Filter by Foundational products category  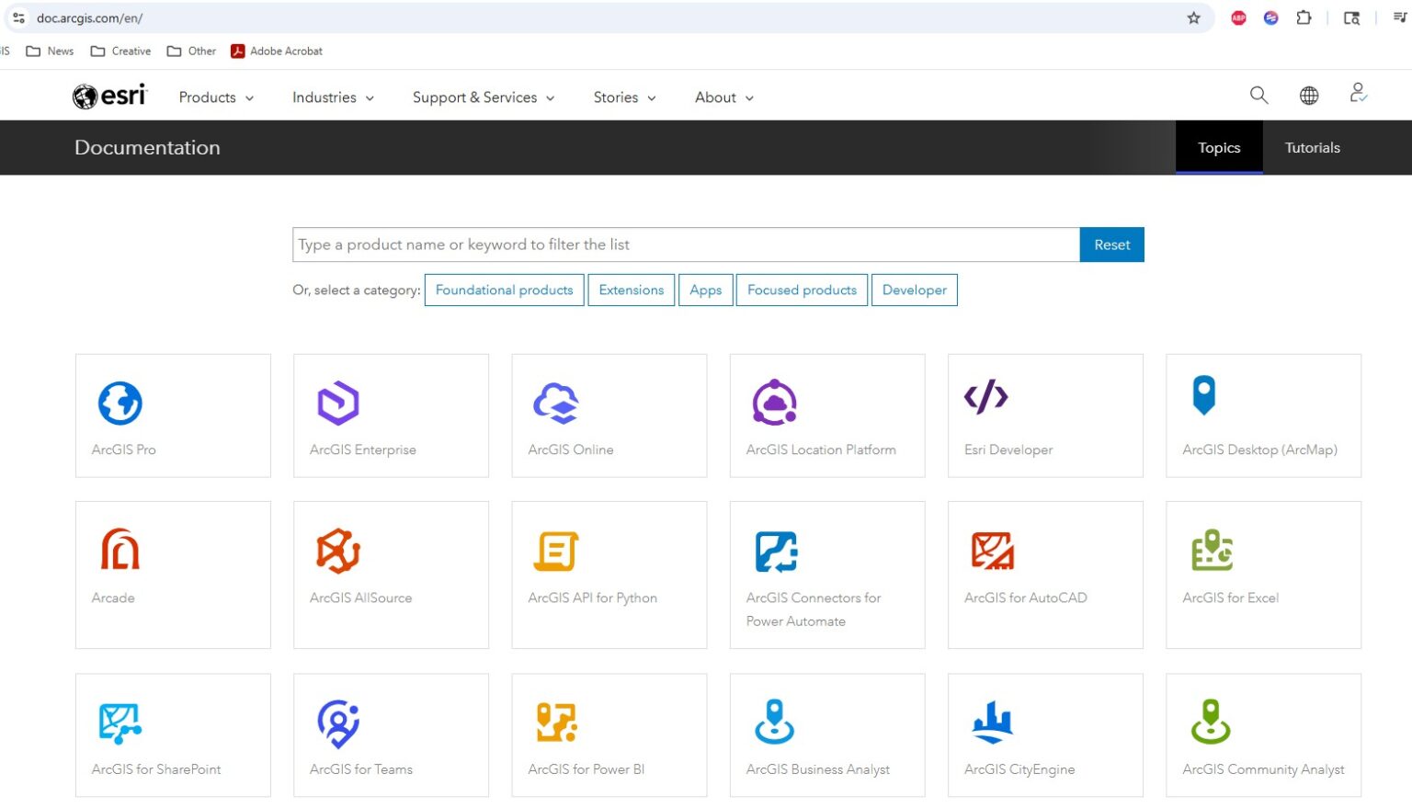[x=504, y=290]
